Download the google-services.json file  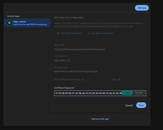[x=102, y=33]
